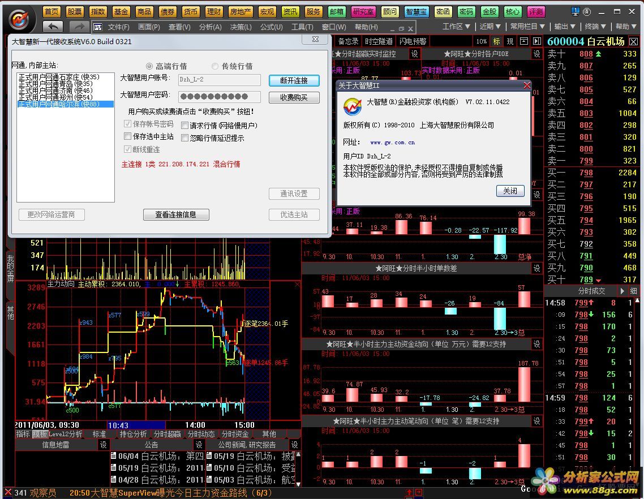Image resolution: width=644 pixels, height=499 pixels.
Task: Switch to the 备忘录 tab
Action: tap(348, 41)
